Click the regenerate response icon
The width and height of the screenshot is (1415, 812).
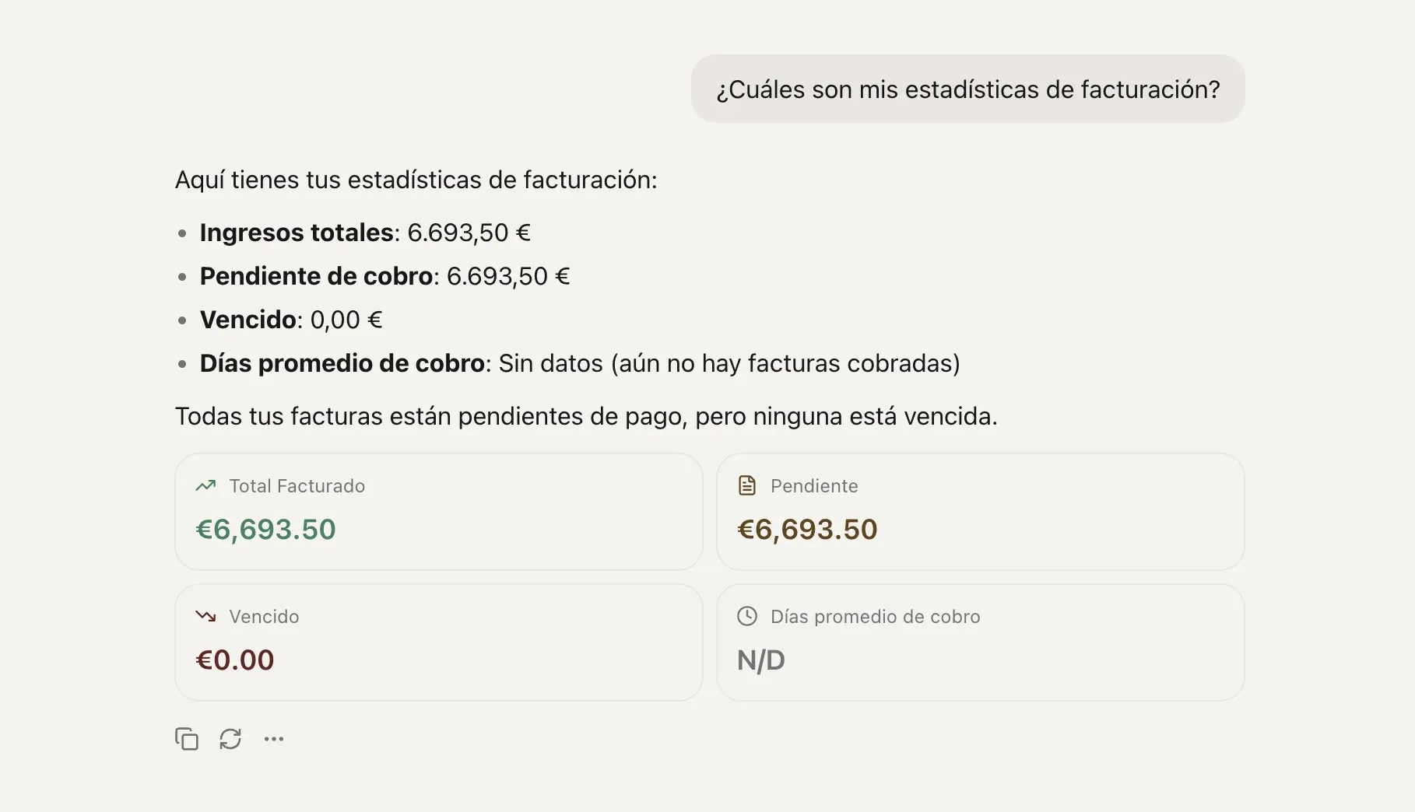pyautogui.click(x=230, y=739)
